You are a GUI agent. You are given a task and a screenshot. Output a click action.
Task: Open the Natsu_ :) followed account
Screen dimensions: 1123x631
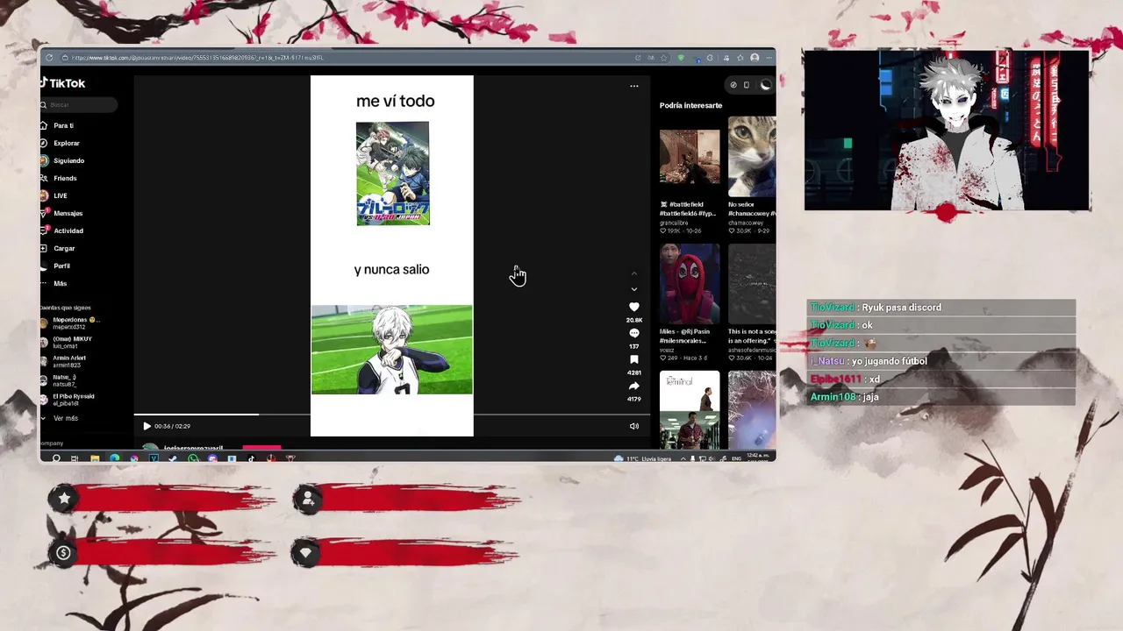[x=60, y=380]
